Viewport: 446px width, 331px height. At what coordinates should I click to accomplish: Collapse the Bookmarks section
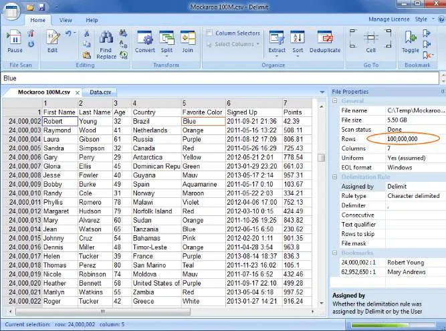click(x=335, y=253)
